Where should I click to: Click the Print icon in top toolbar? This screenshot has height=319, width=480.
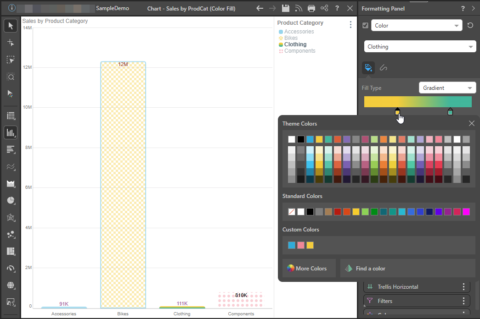click(x=311, y=8)
